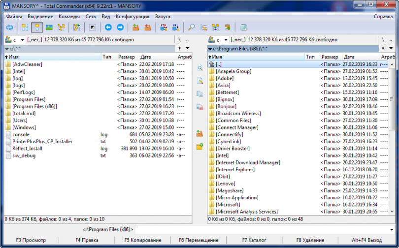Click the Unpack files toolbar icon
The width and height of the screenshot is (399, 248).
pos(148,28)
